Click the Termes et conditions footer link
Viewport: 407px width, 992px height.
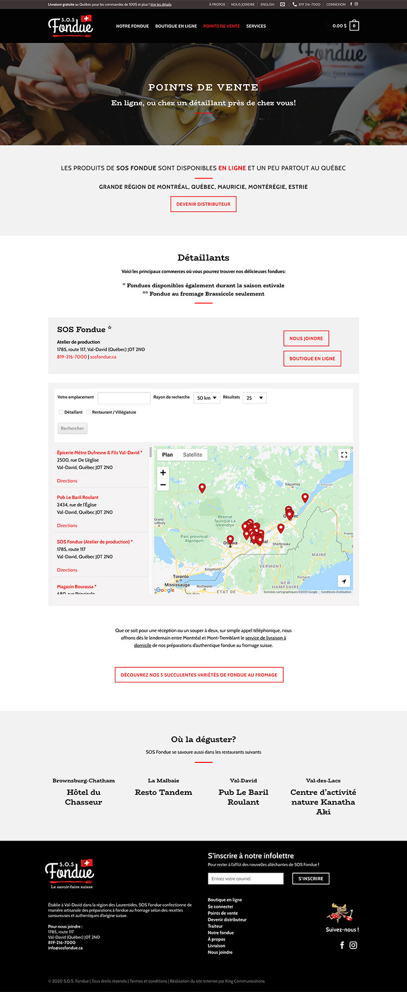point(148,981)
